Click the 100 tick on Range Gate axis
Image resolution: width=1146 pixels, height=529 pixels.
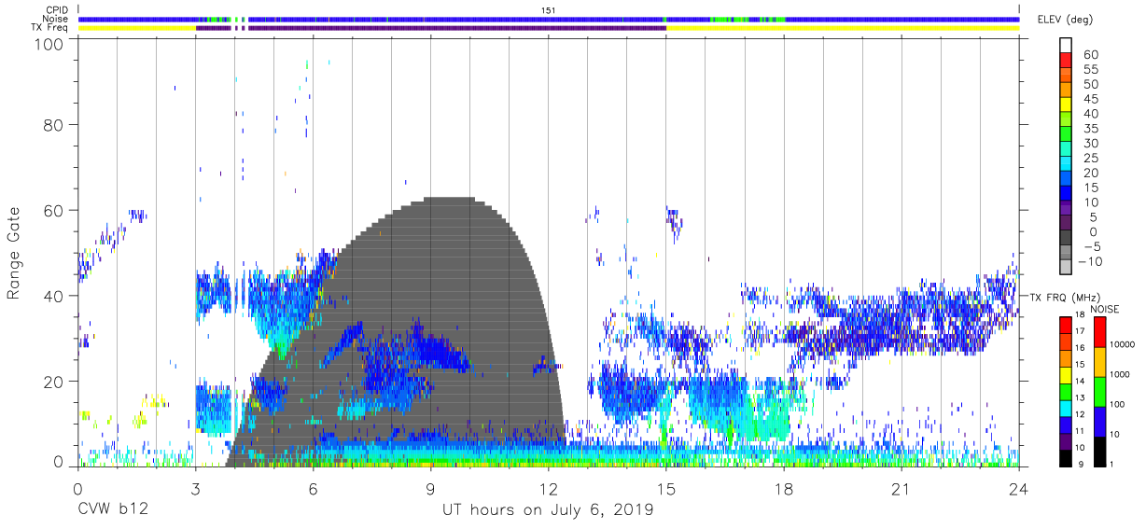tap(50, 44)
